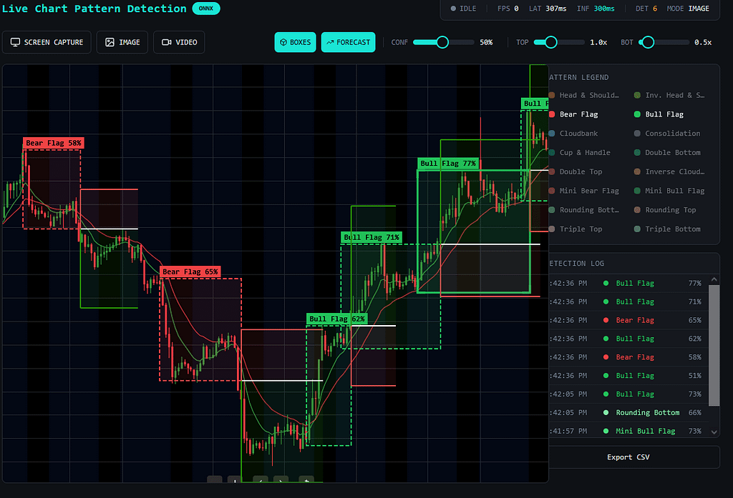Screen dimensions: 733x498
Task: Click the green Bull Flag legend dot
Action: tap(637, 114)
